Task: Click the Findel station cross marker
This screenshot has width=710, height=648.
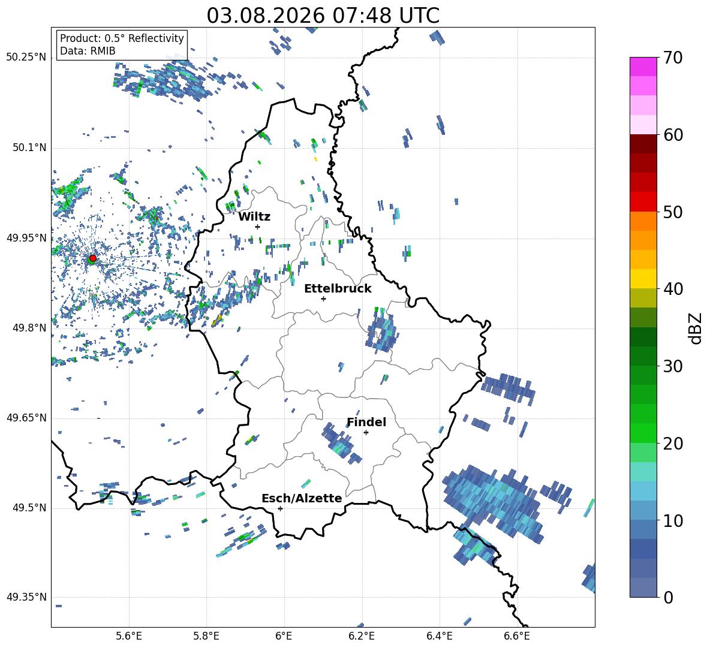Action: (366, 433)
